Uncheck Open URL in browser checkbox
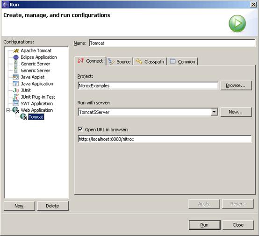This screenshot has height=236, width=259. (80, 129)
